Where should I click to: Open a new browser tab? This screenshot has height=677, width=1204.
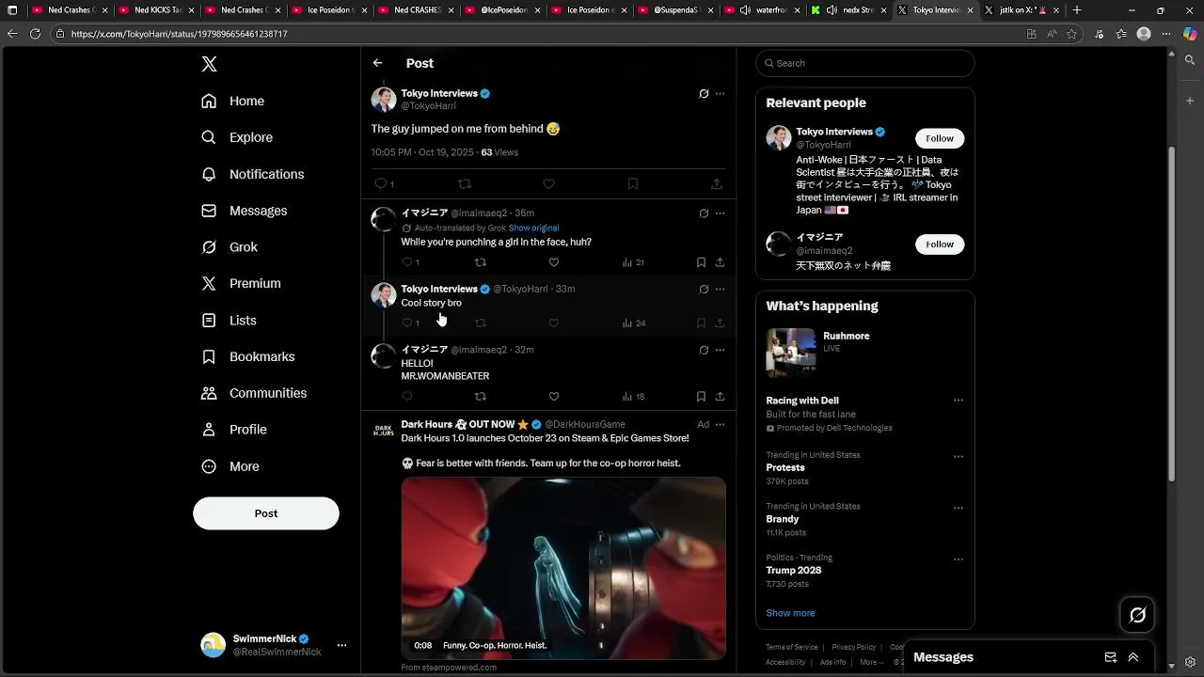1077,10
